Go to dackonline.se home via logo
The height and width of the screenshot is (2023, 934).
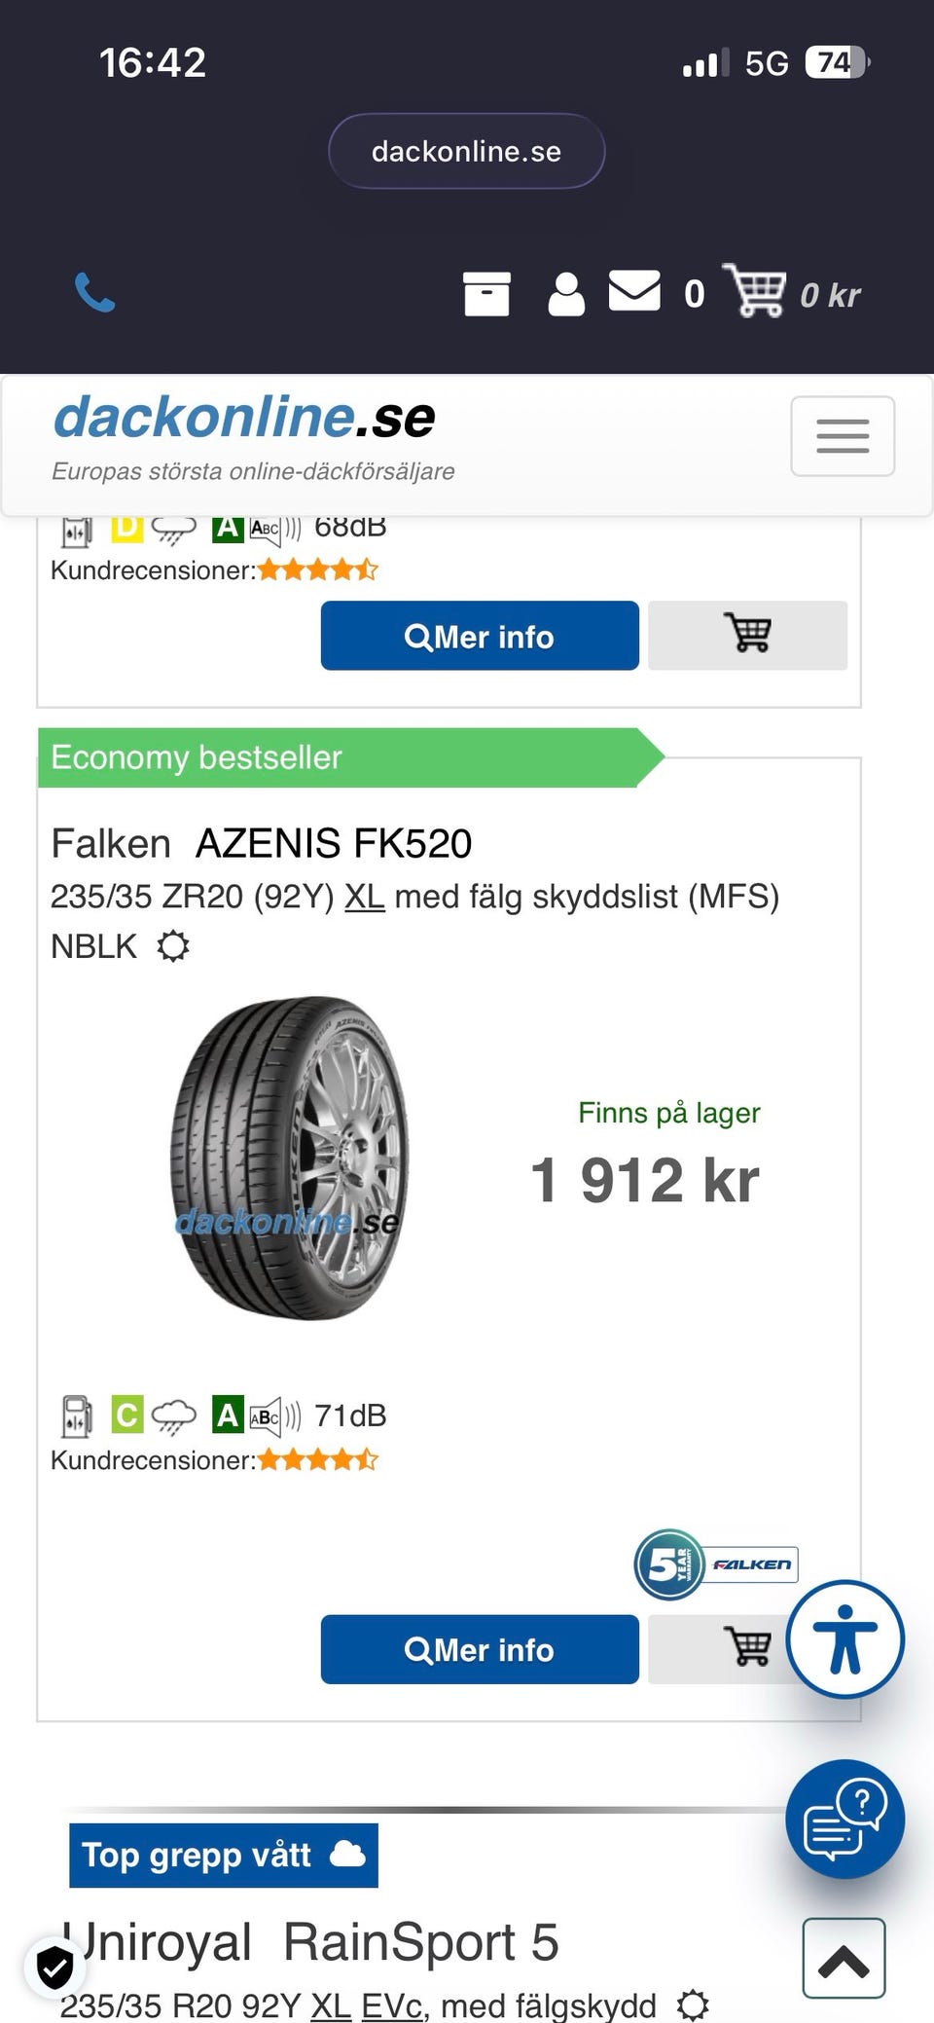[245, 419]
